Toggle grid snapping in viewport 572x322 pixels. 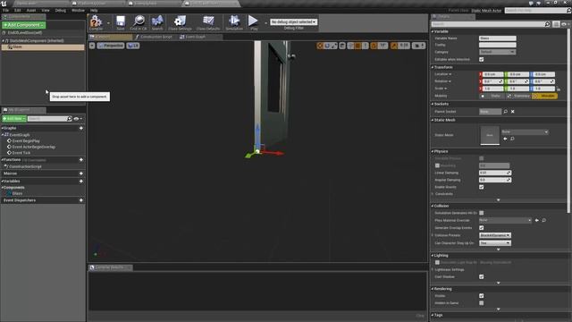tap(357, 46)
